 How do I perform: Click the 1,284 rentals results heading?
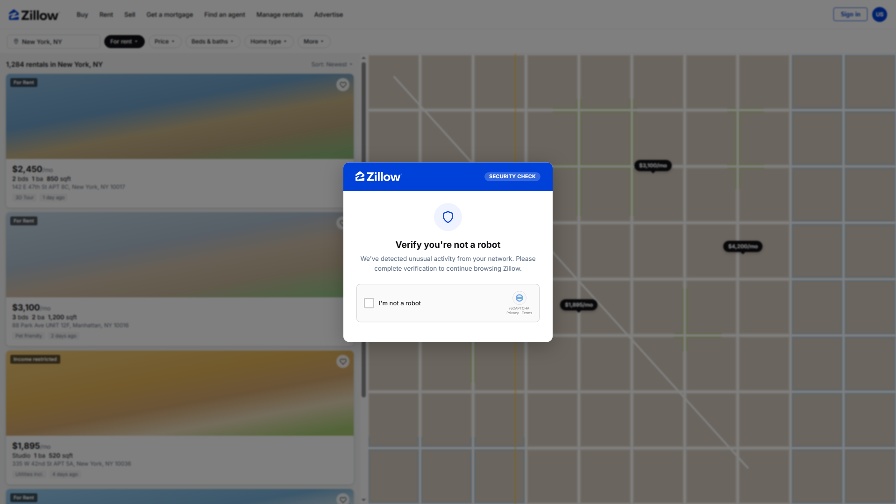pyautogui.click(x=54, y=65)
